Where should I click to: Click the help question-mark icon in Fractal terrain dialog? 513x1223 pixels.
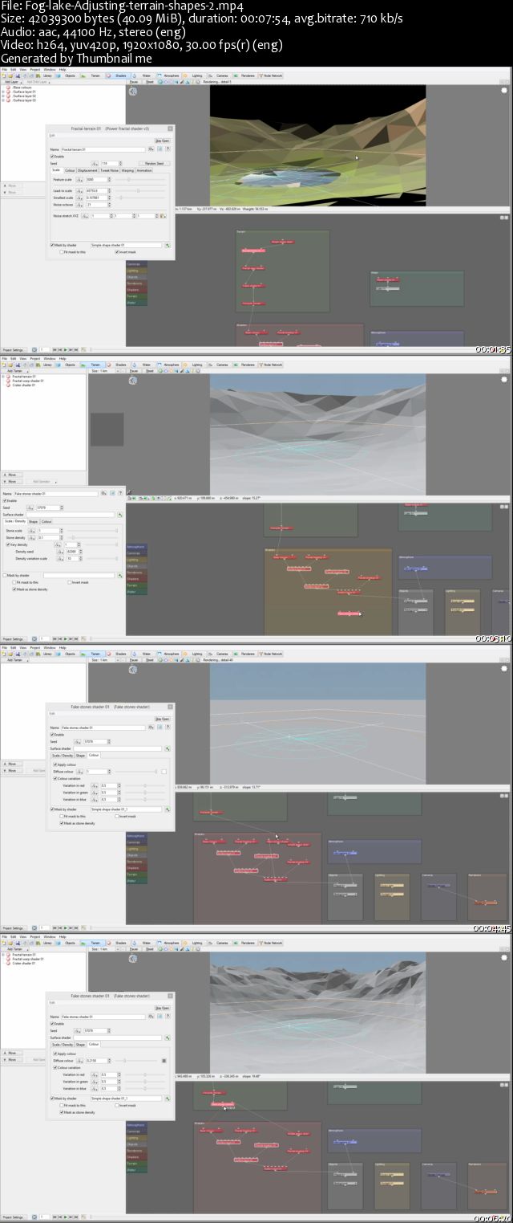click(167, 149)
